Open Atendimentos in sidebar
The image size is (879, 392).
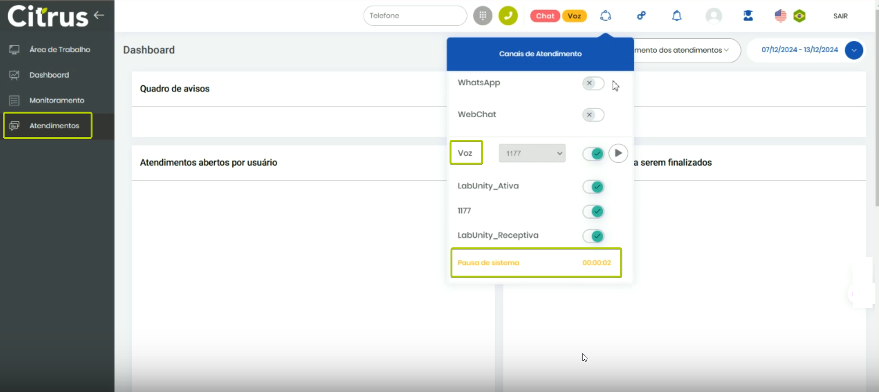(54, 125)
